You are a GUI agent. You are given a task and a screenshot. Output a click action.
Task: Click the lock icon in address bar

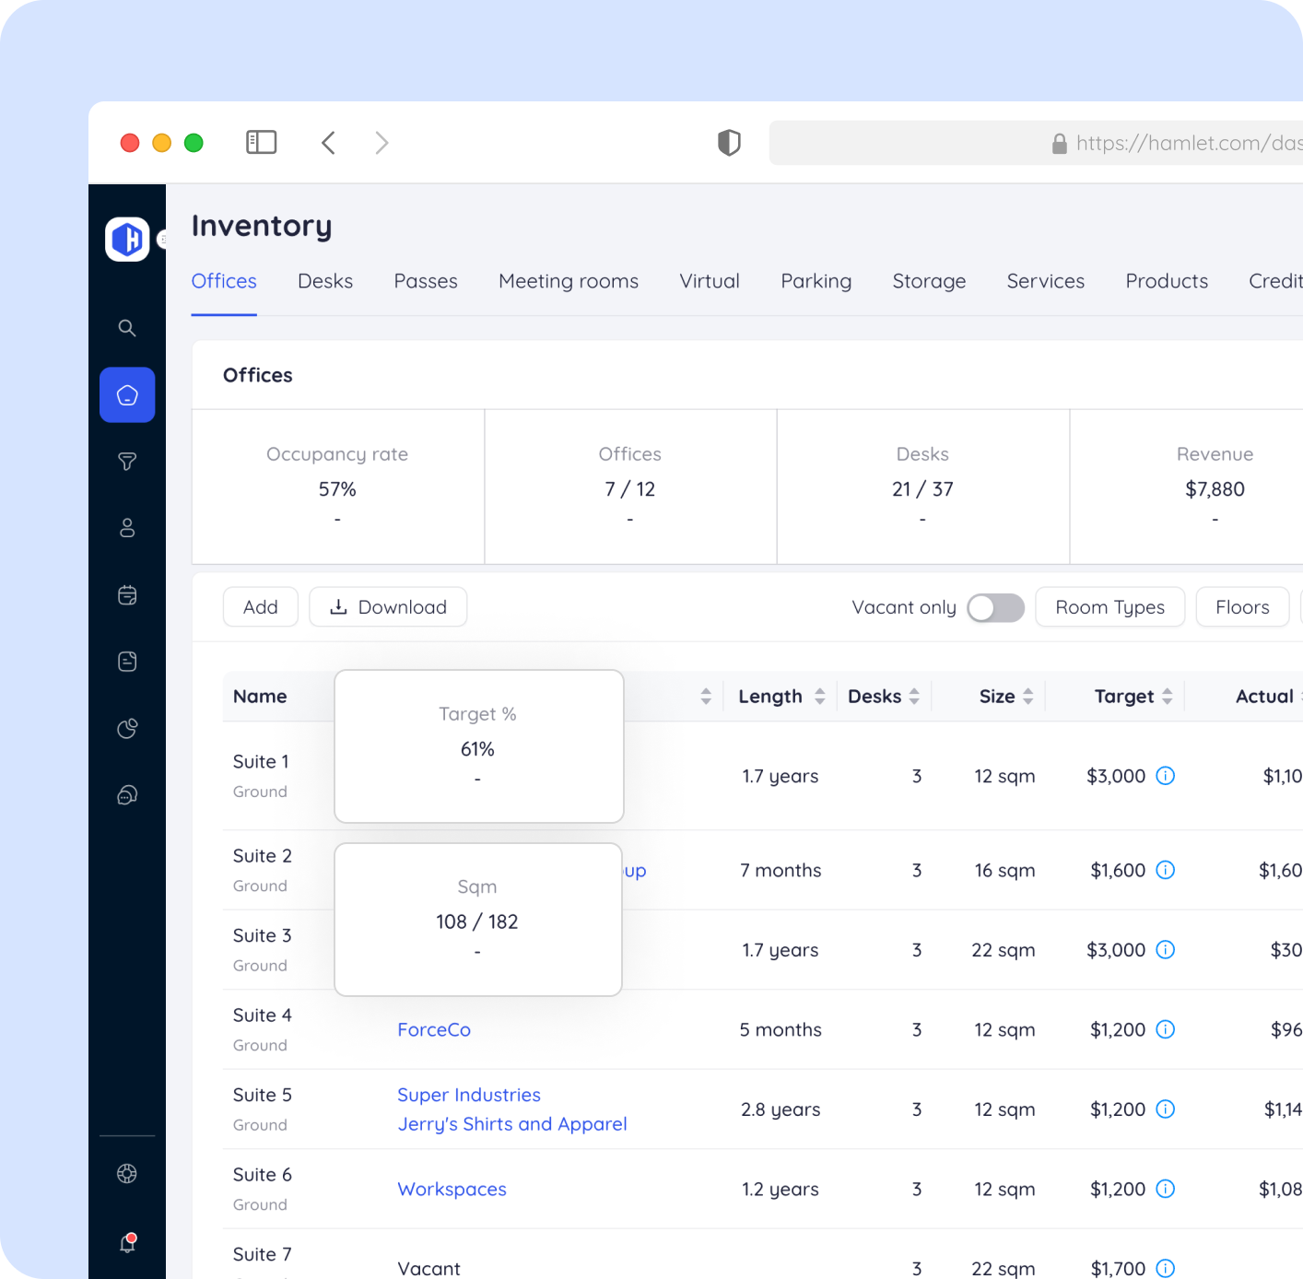(x=1060, y=143)
